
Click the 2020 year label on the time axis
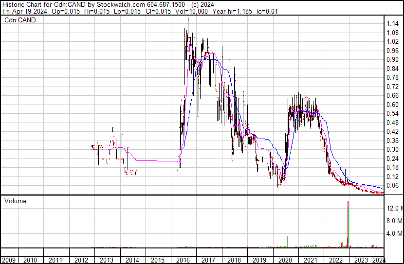(285, 260)
